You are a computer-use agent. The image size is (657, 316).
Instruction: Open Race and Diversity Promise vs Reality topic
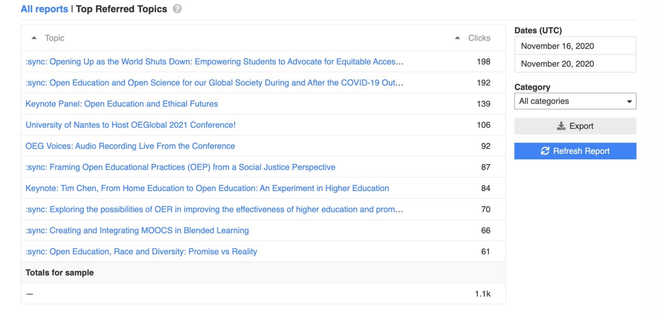[141, 252]
